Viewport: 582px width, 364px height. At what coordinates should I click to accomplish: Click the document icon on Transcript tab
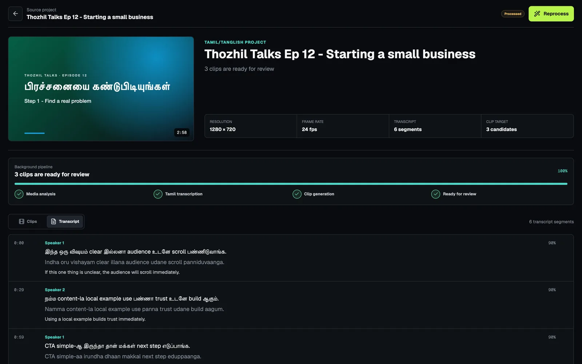point(53,221)
